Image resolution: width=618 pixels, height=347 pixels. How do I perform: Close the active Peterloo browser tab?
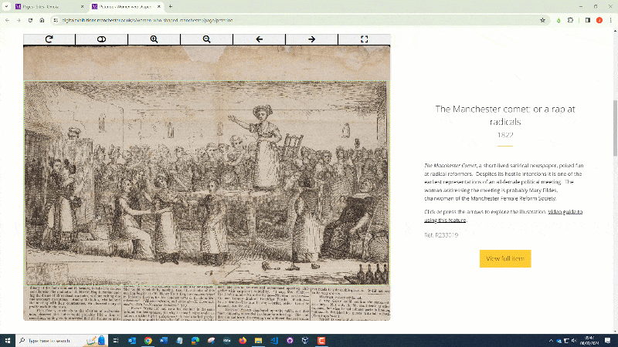[x=159, y=7]
